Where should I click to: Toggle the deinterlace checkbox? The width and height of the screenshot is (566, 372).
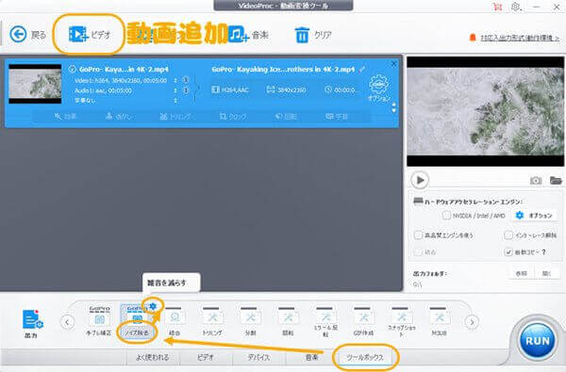pos(508,235)
